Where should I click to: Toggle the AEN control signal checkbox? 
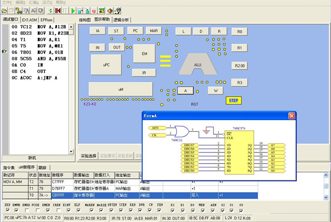click(x=213, y=210)
